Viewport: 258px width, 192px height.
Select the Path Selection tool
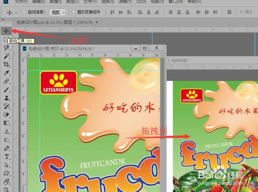pos(6,165)
